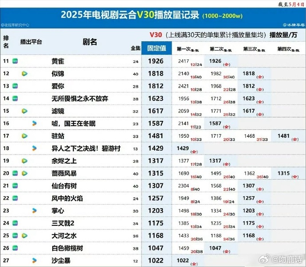This screenshot has height=267, width=306.
Task: Click the iQiyi icon in the 爱你 row
Action: [15, 86]
